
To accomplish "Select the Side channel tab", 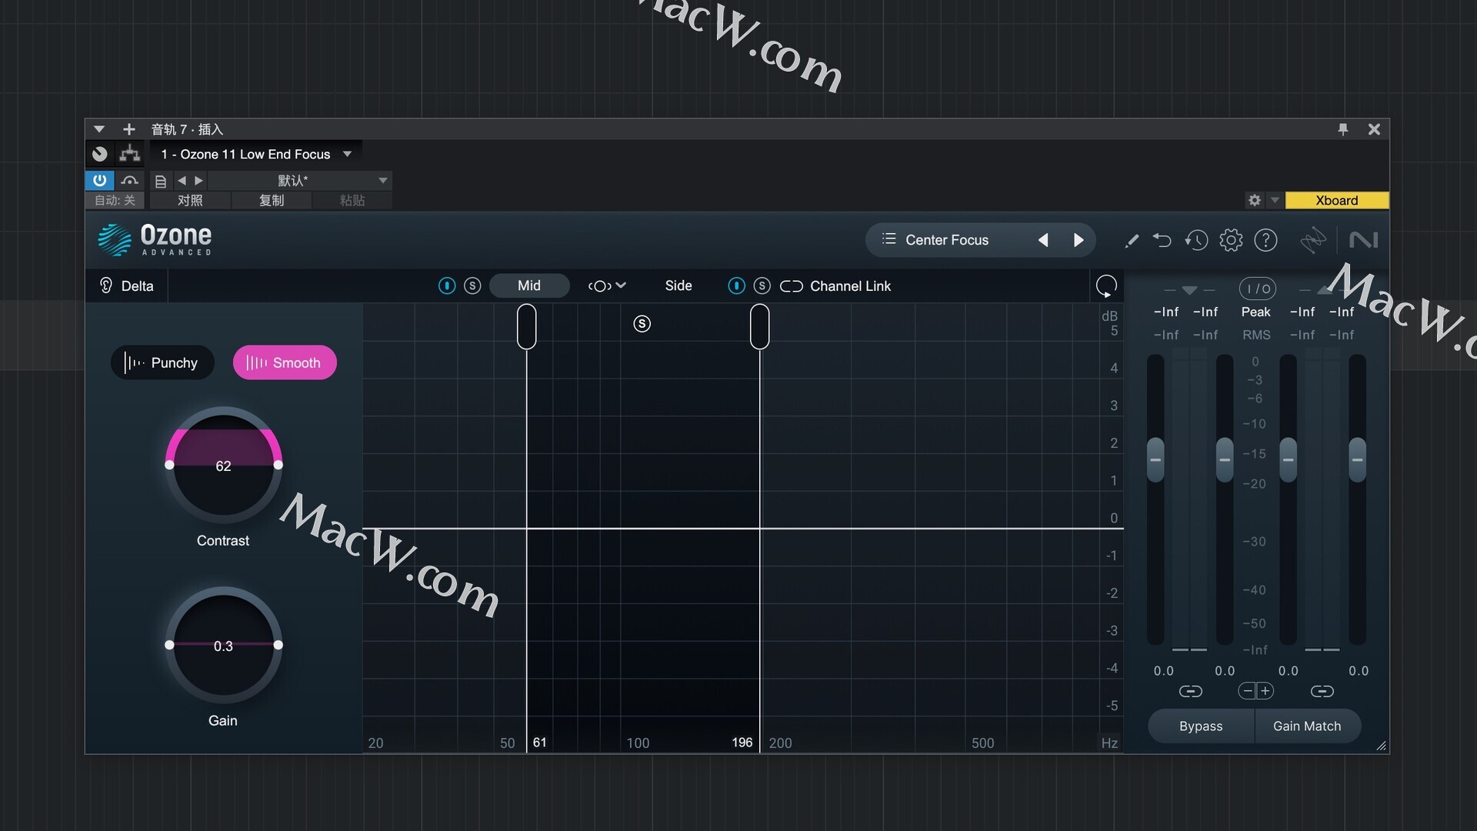I will (x=678, y=285).
